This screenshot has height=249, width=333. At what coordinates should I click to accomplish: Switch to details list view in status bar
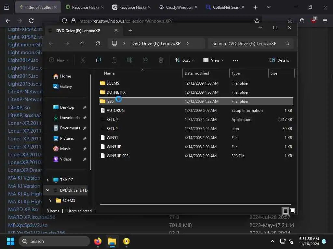(285, 211)
